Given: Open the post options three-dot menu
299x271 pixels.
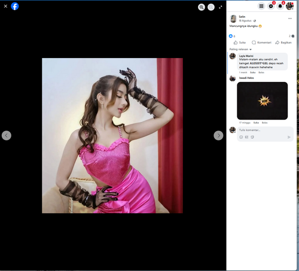Looking at the screenshot, I should [290, 19].
